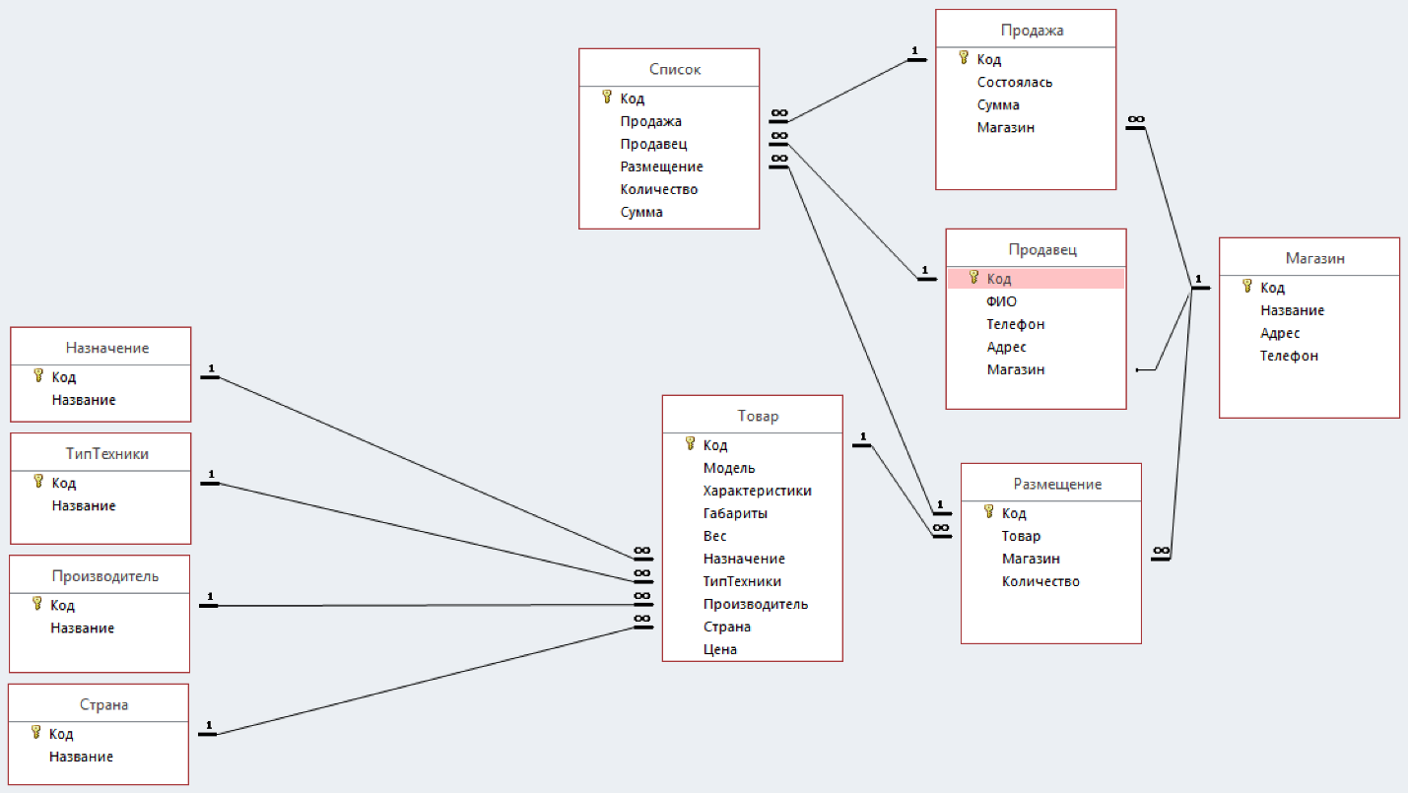Click the key icon in the Продавец table
The image size is (1408, 793).
coord(973,278)
